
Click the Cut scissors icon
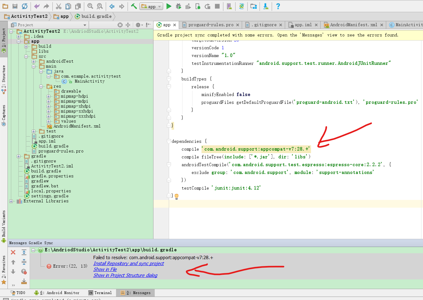pyautogui.click(x=59, y=6)
